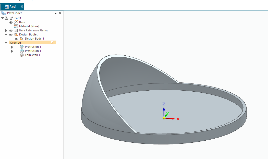The width and height of the screenshot is (268, 159).
Task: Open the PathFinder options dropdown arrow
Action: pos(56,13)
